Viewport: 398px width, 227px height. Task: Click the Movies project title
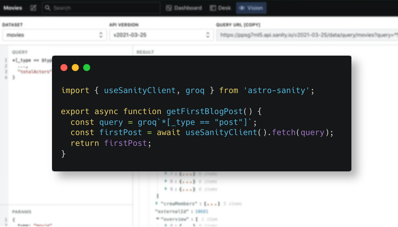[13, 8]
